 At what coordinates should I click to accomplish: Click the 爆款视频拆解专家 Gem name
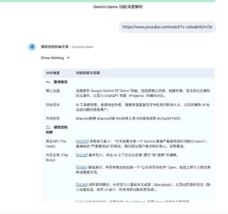[x=55, y=47]
